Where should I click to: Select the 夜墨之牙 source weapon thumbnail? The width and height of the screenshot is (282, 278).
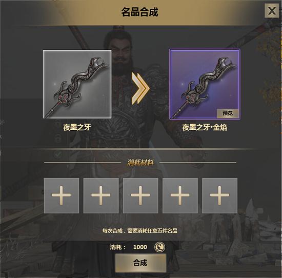pos(77,84)
